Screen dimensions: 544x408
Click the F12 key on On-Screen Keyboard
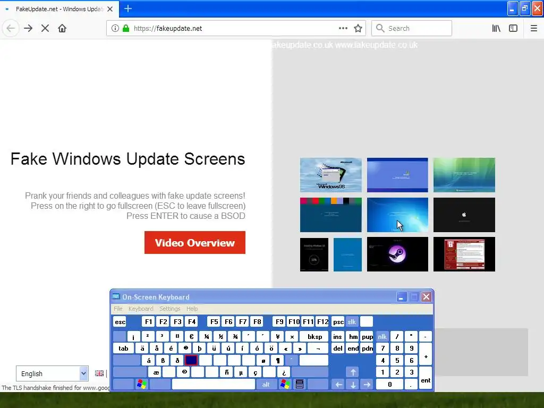tap(322, 321)
